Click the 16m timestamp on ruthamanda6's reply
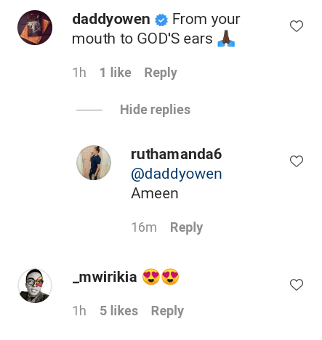This screenshot has height=340, width=322. point(144,227)
